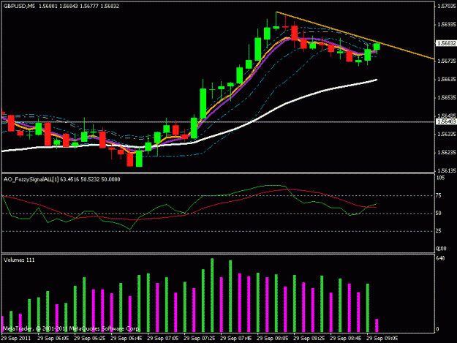Click the 29 Sep 09:05 time label
This screenshot has height=343, width=457.
click(x=382, y=339)
